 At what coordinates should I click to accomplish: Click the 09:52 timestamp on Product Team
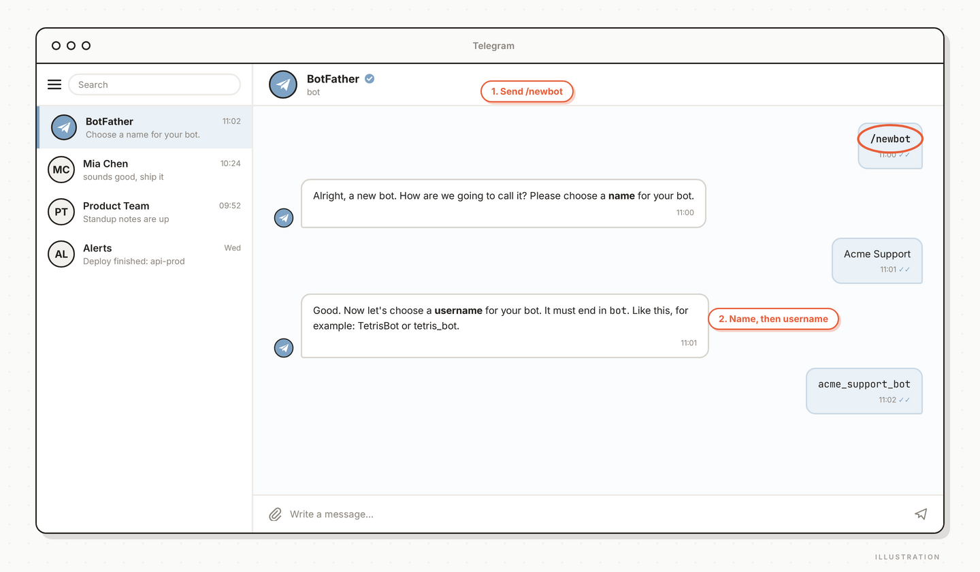click(230, 206)
